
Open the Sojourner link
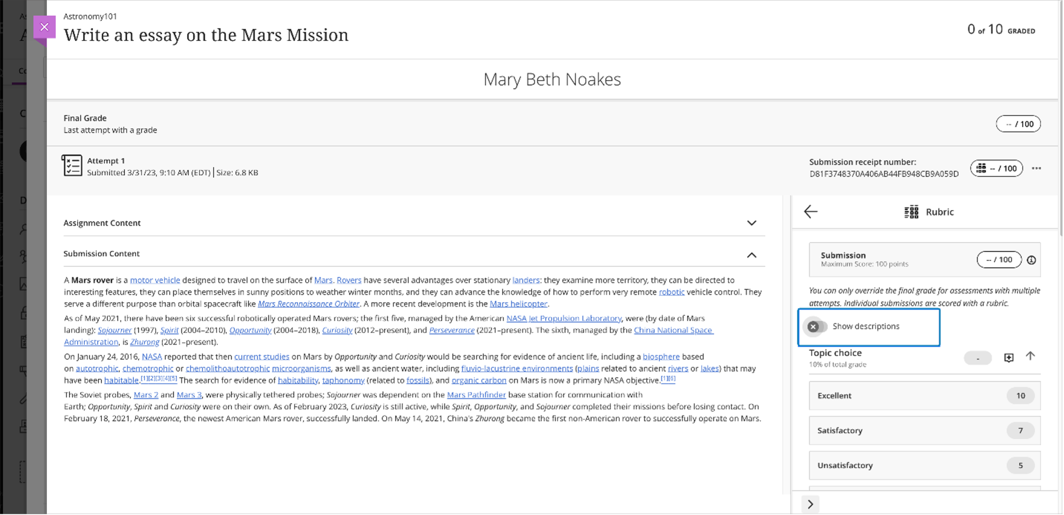[114, 330]
